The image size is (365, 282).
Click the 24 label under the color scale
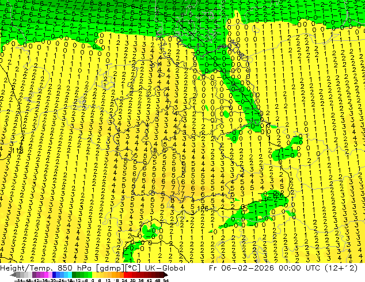[x=124, y=280]
